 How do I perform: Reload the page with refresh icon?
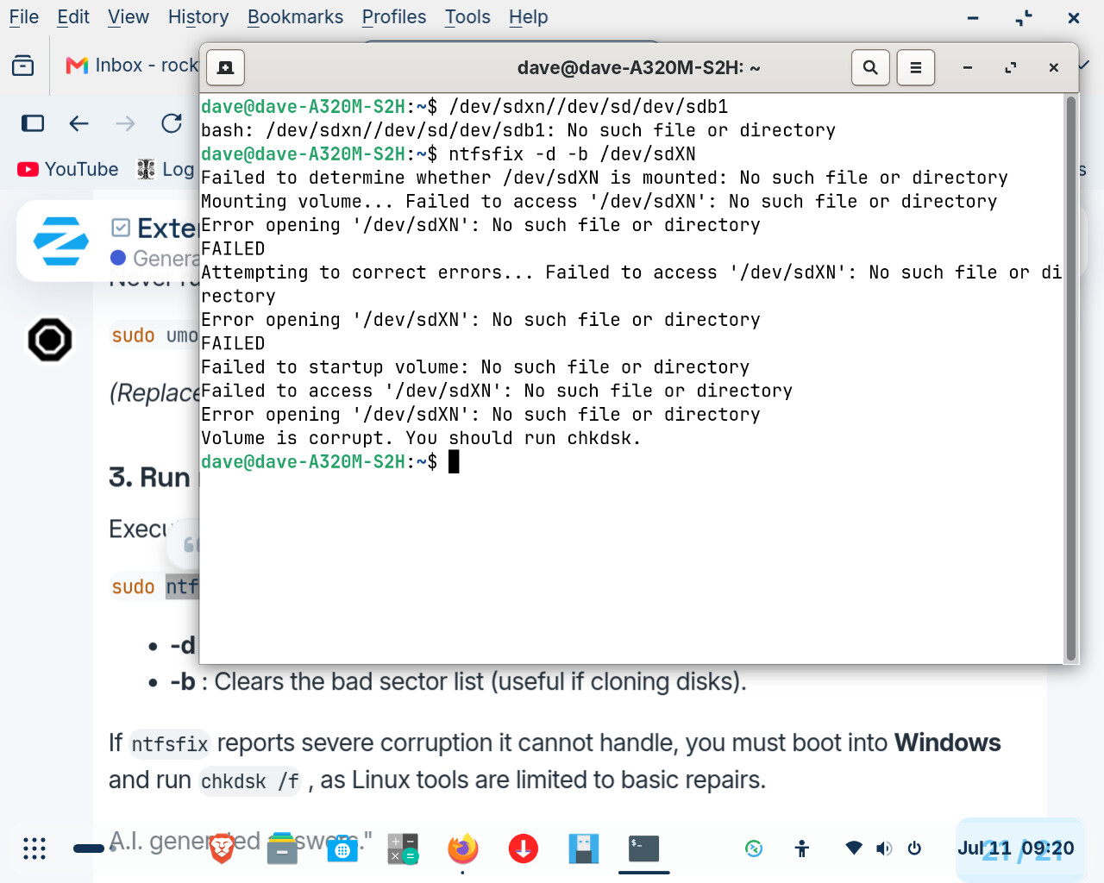(x=172, y=123)
